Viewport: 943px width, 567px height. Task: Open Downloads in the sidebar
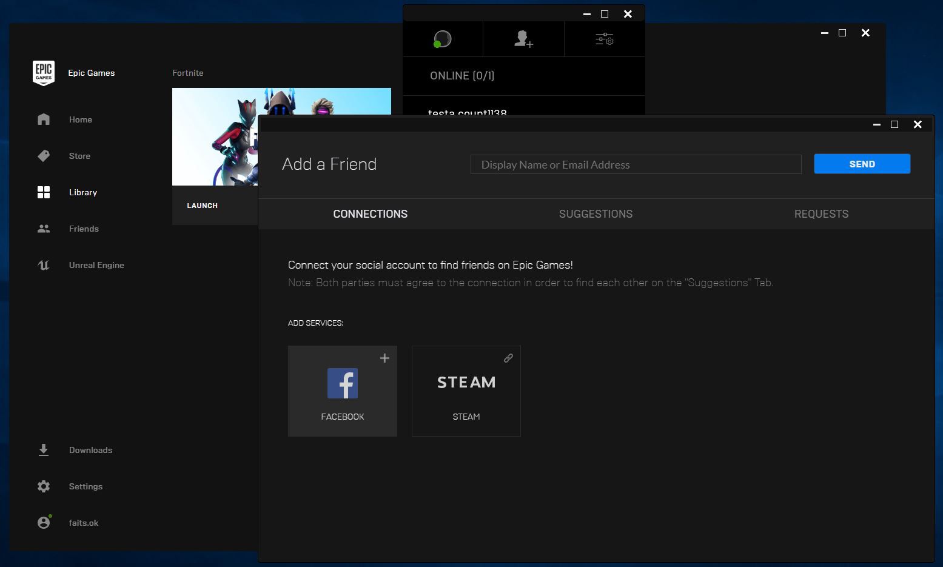click(x=90, y=450)
